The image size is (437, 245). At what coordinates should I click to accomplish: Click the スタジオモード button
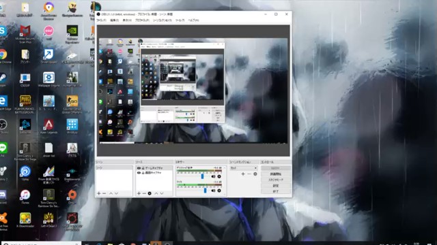(276, 180)
